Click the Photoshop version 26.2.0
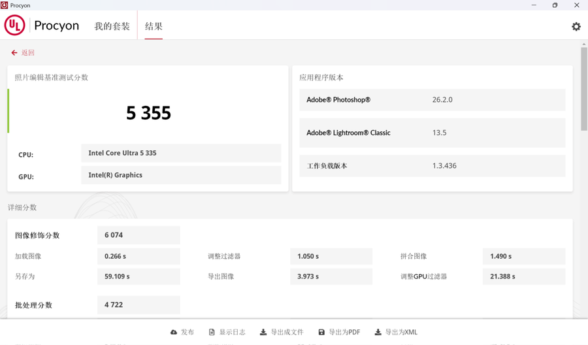Image resolution: width=588 pixels, height=345 pixels. (442, 100)
